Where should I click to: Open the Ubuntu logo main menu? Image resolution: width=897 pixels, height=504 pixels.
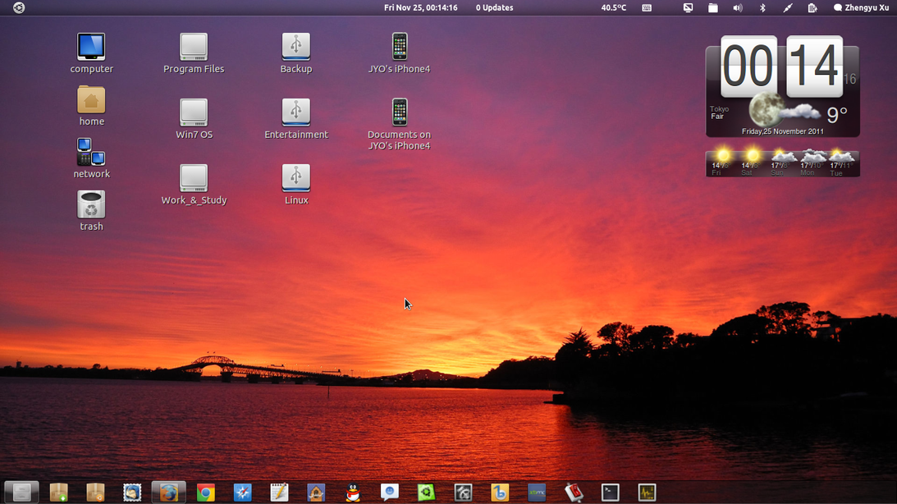[19, 7]
